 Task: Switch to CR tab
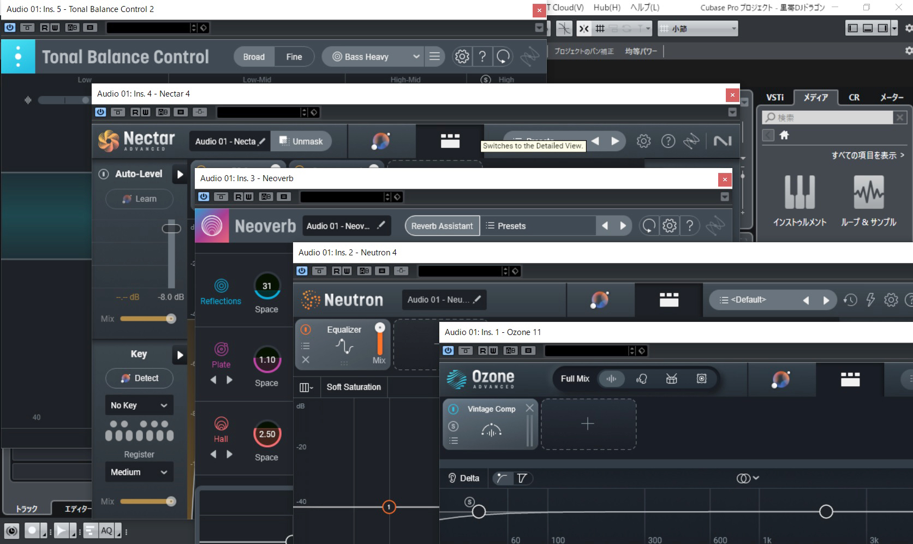click(854, 97)
